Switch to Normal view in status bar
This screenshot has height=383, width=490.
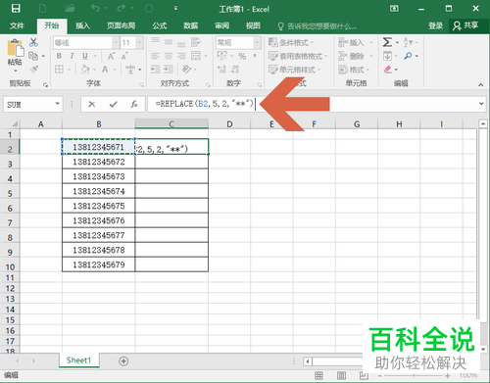point(318,375)
